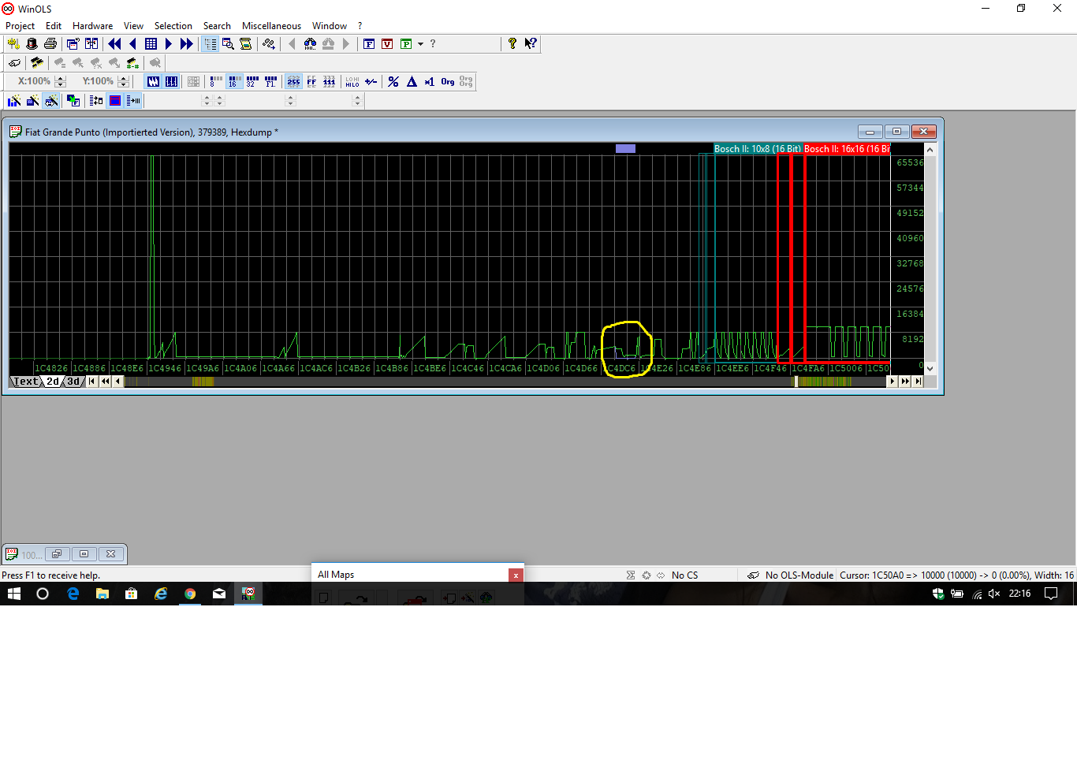Click the percent display icon
Screen dimensions: 1077x782
393,81
